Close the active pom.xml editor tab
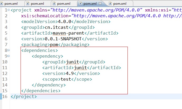 [x=100, y=3]
